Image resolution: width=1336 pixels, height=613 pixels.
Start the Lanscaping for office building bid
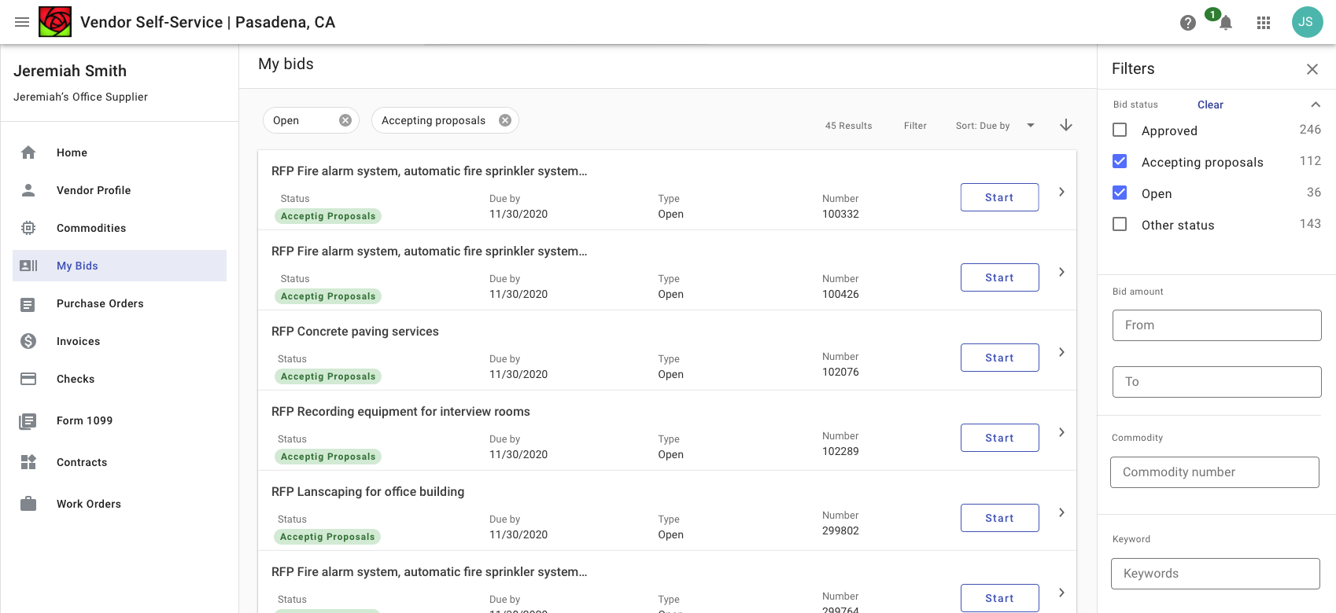pyautogui.click(x=999, y=518)
